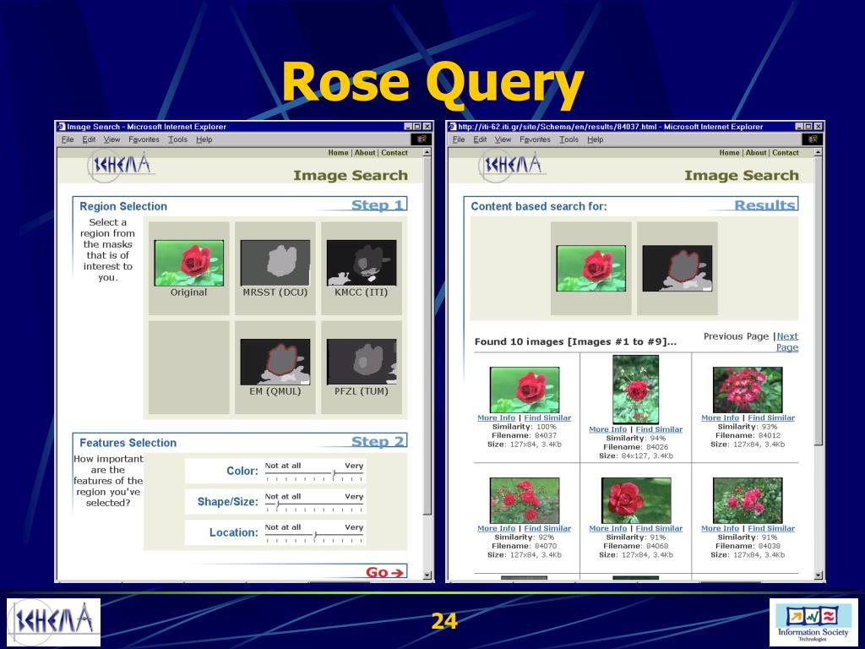Open Favorites menu in results window

tap(535, 139)
